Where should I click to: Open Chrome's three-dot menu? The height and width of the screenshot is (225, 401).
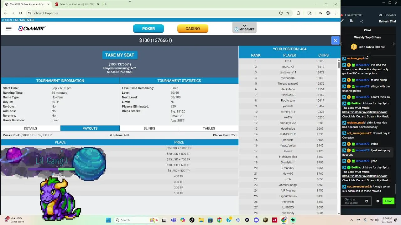coord(336,13)
